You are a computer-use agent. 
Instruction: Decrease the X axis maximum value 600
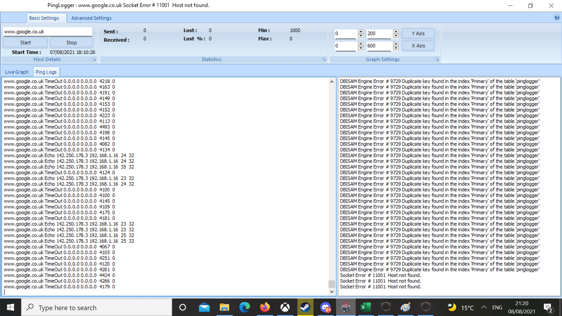pos(396,48)
